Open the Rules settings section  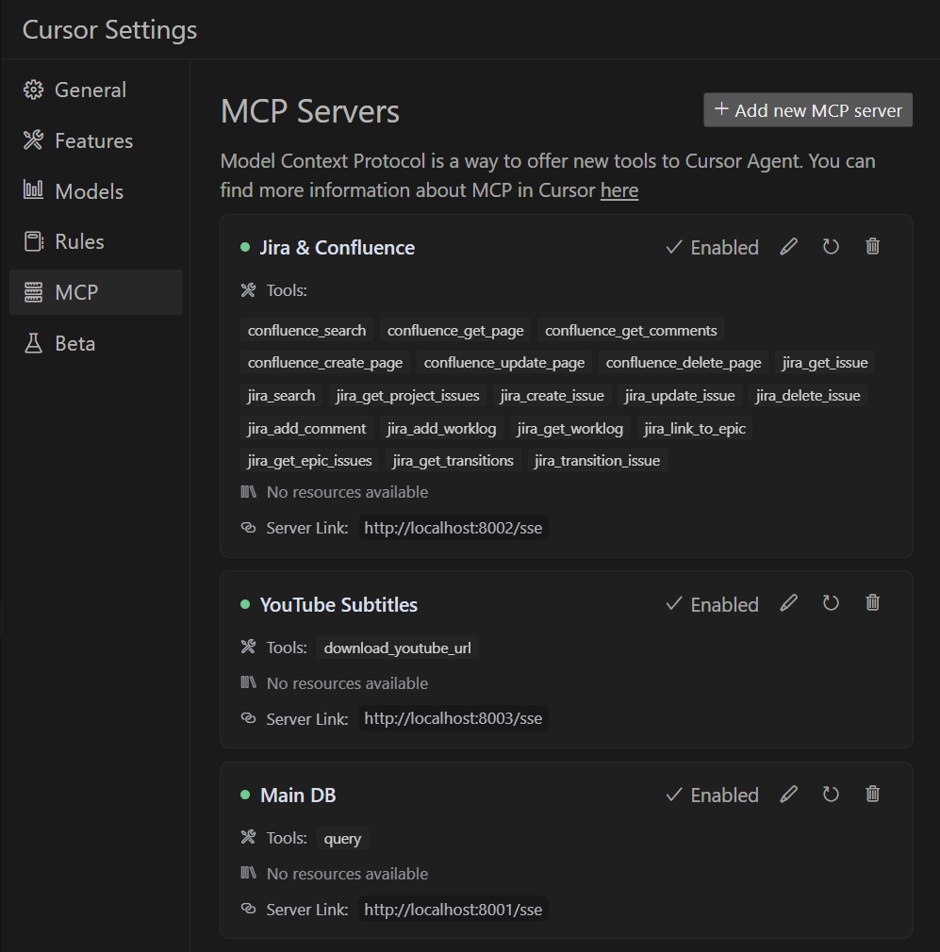click(x=79, y=242)
